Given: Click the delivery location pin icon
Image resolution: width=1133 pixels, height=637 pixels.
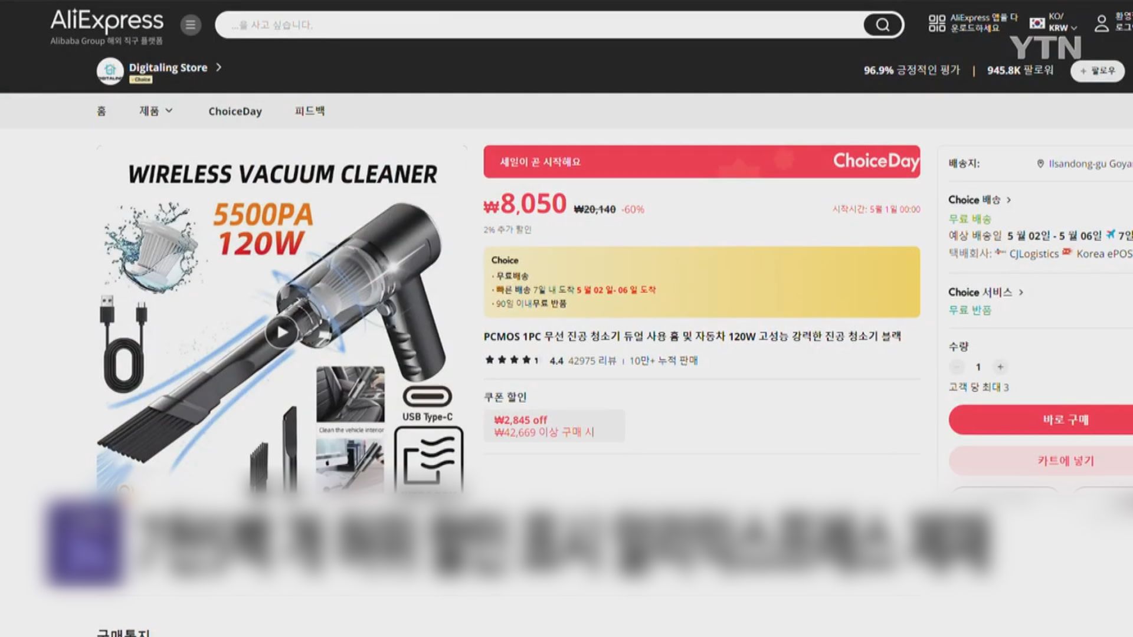Looking at the screenshot, I should pyautogui.click(x=1040, y=164).
